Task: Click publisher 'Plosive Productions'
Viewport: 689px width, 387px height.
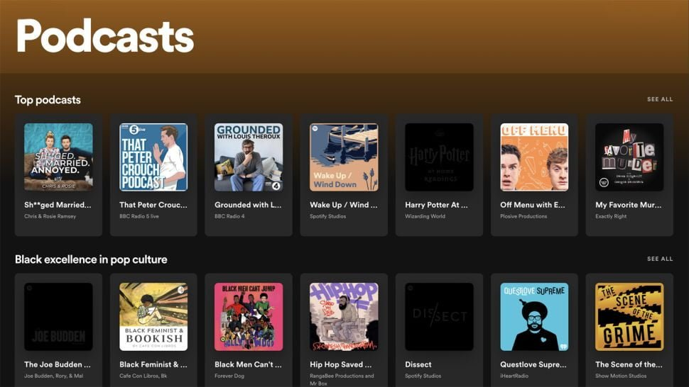Action: pos(523,216)
